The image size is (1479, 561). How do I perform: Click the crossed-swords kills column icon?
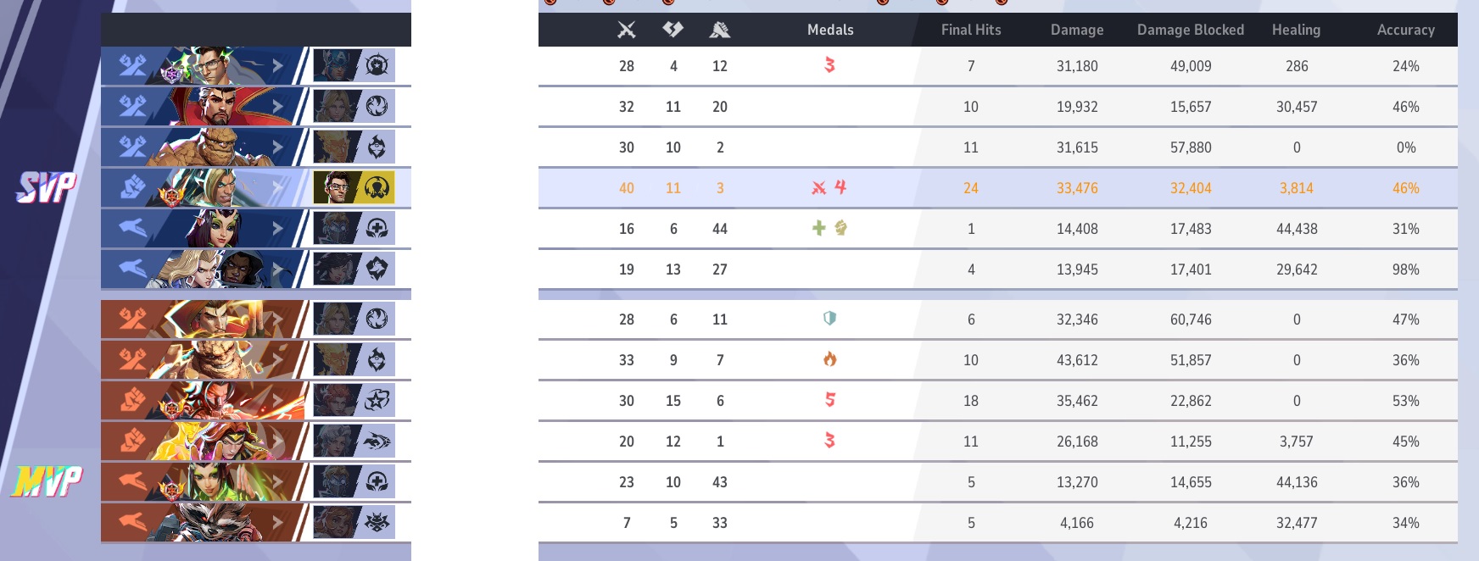coord(627,30)
